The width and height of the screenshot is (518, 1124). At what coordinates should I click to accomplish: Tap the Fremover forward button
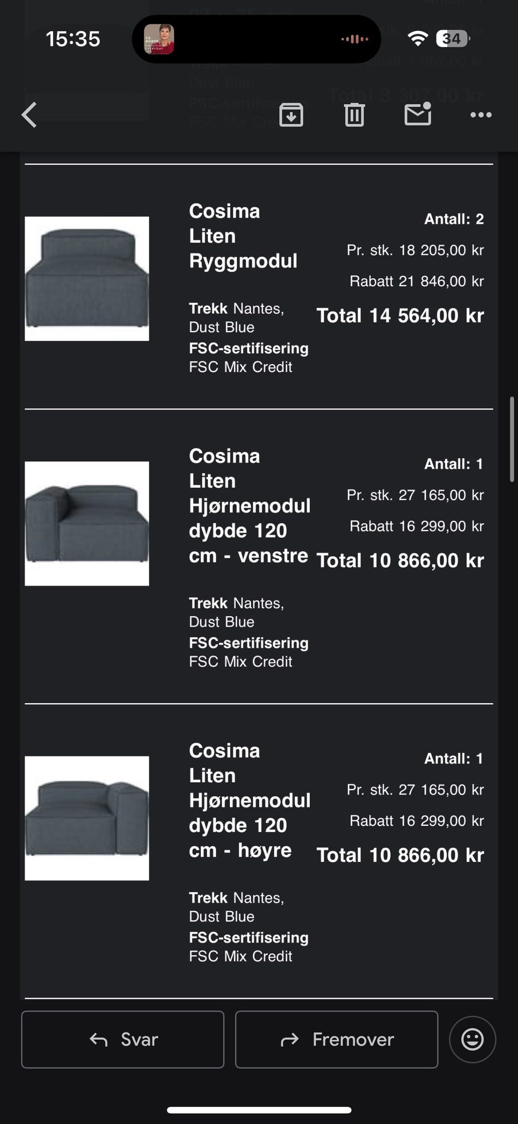(x=336, y=1039)
